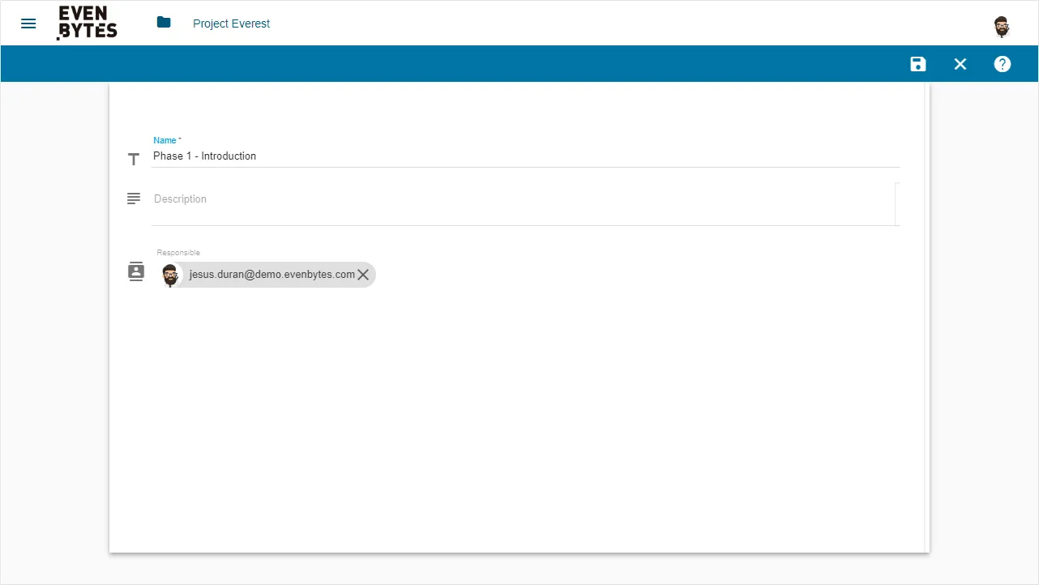This screenshot has height=585, width=1039.
Task: Click the Description lines icon
Action: (134, 199)
